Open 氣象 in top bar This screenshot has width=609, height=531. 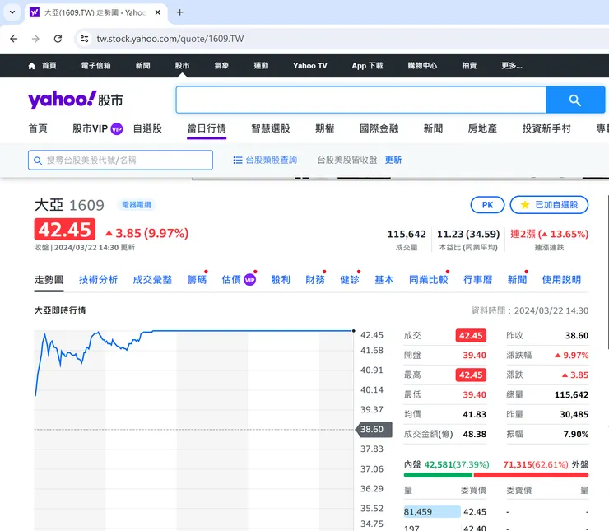tap(221, 66)
